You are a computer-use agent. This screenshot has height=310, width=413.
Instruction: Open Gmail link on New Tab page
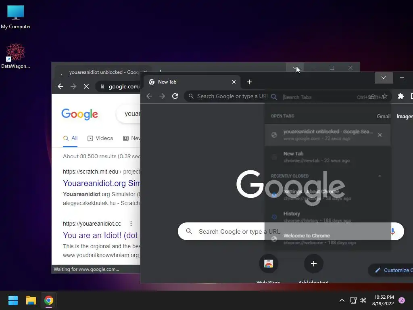click(384, 116)
